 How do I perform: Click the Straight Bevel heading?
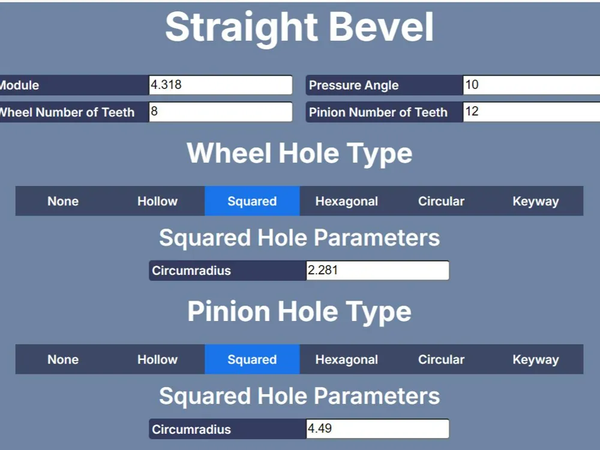pos(299,27)
